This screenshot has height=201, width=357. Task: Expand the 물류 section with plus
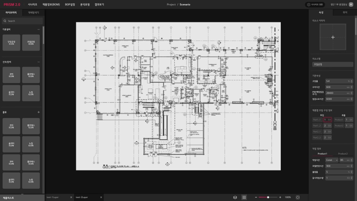38,112
